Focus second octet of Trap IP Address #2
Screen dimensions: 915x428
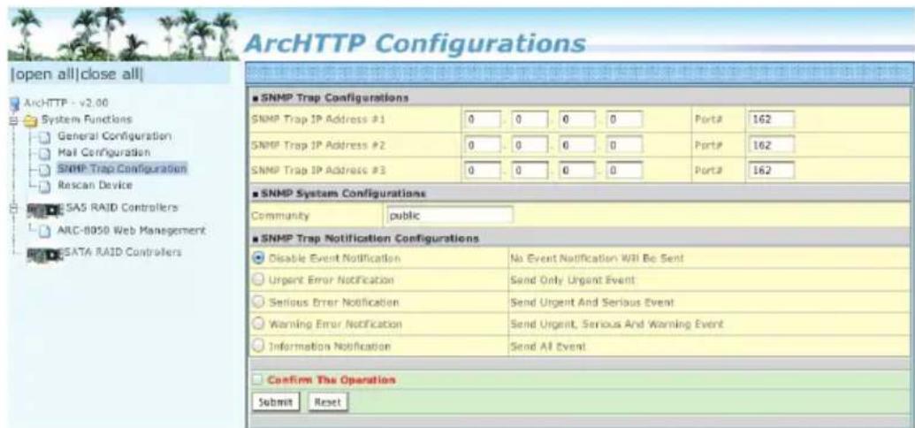[530, 145]
